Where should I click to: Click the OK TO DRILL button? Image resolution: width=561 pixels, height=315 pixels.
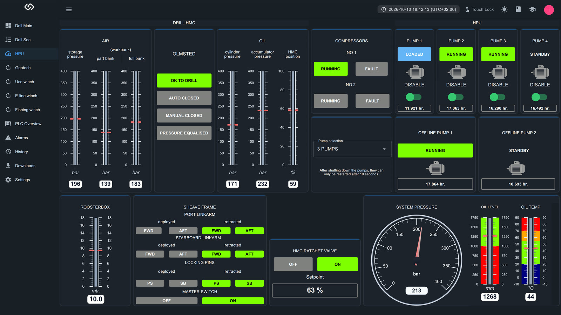(x=184, y=80)
